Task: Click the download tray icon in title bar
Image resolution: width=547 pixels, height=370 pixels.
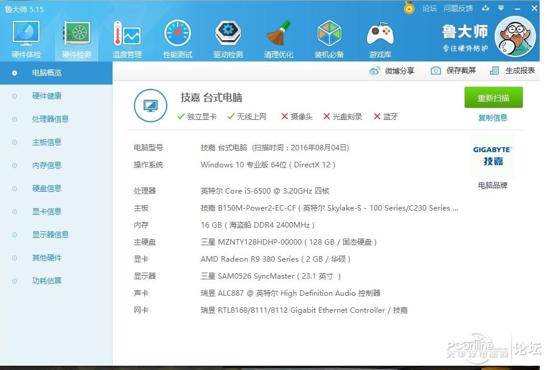Action: 486,8
